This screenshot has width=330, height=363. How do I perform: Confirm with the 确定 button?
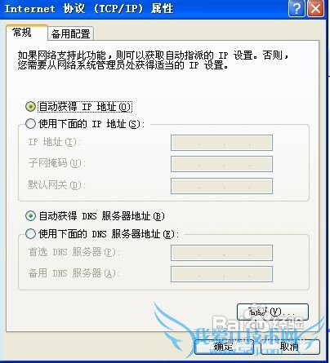click(225, 347)
